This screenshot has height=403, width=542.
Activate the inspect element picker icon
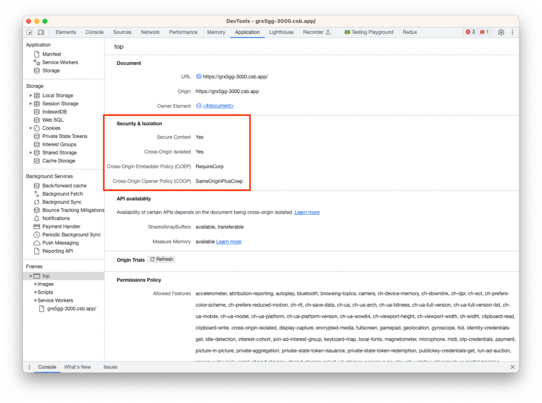30,32
